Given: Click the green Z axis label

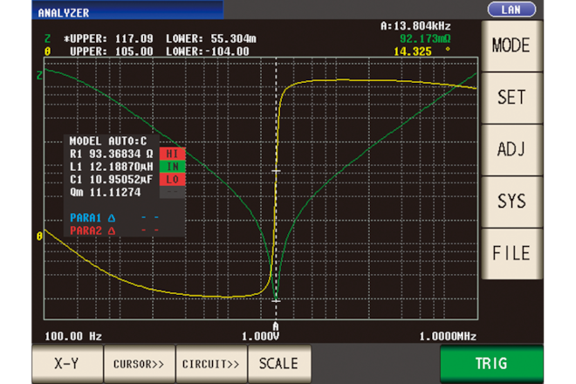Looking at the screenshot, I should pos(38,76).
